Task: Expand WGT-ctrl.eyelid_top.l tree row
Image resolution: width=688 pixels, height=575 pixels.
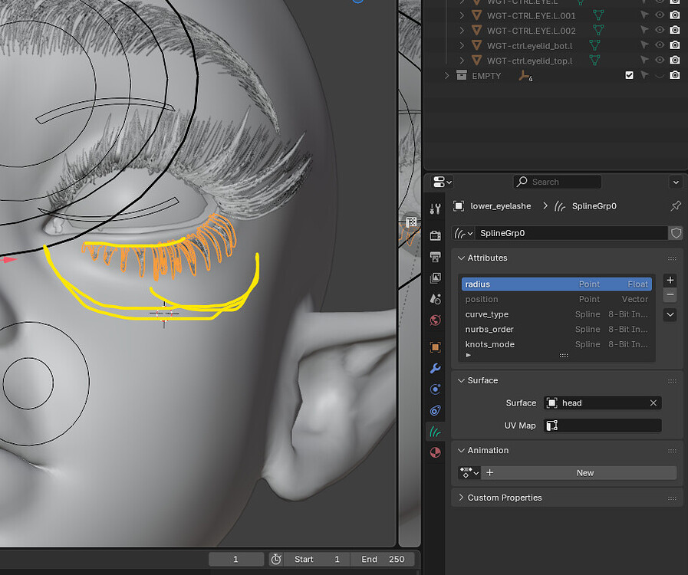Action: point(462,60)
